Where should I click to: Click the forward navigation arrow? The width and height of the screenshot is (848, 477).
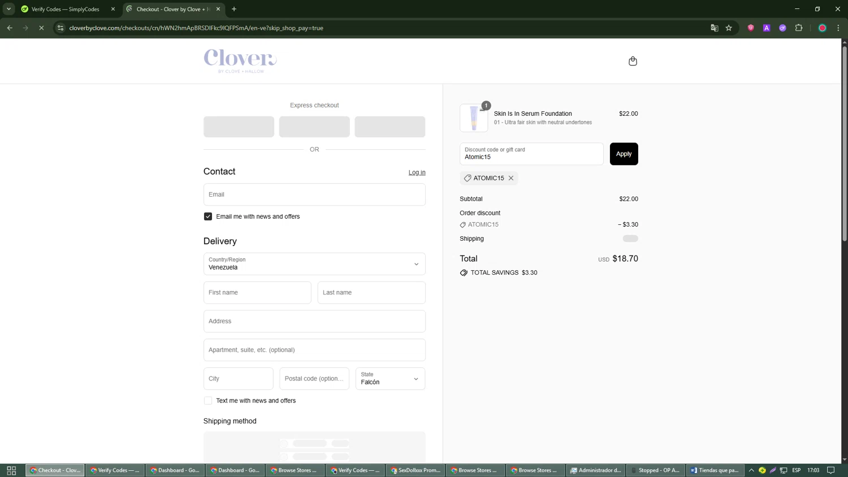[25, 28]
